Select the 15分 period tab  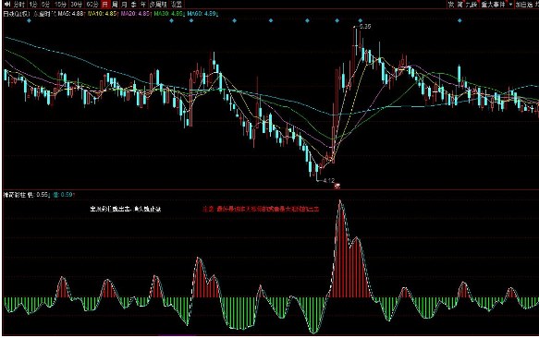coord(60,4)
